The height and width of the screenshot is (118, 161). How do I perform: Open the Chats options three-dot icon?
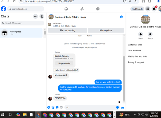click(35, 16)
